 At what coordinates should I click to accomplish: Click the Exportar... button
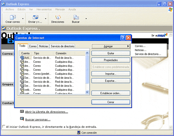tap(111, 81)
